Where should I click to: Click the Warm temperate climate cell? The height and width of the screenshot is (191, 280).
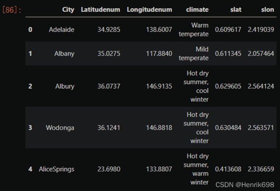coord(193,30)
